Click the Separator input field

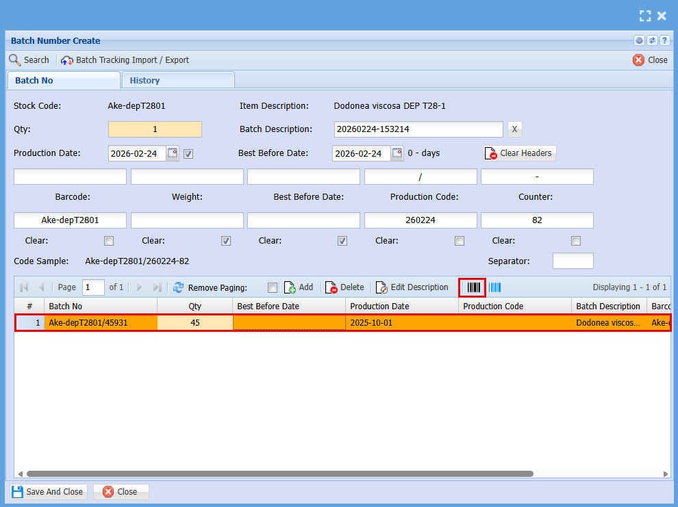pos(573,261)
